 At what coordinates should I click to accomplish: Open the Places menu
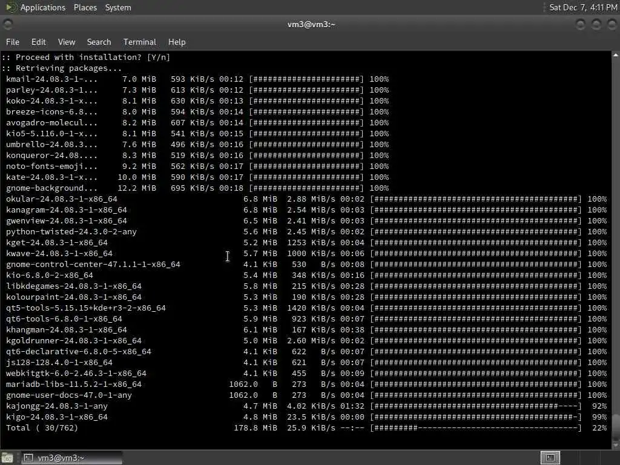coord(85,7)
